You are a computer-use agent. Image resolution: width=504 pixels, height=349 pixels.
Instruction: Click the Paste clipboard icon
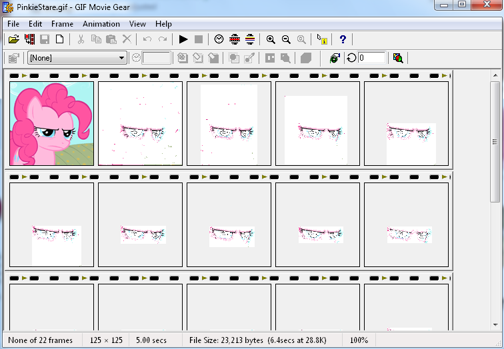coord(111,39)
